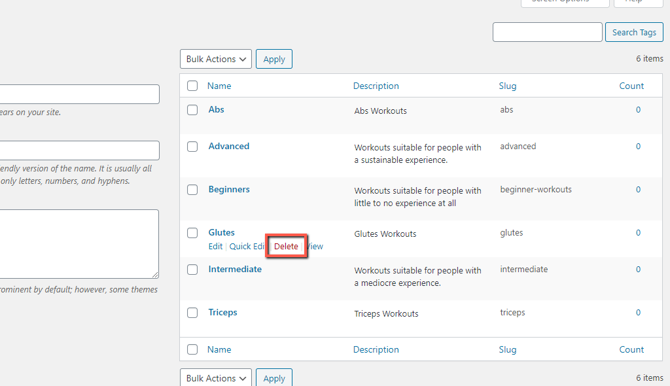Image resolution: width=670 pixels, height=386 pixels.
Task: Click Delete under the Glutes tag
Action: point(286,246)
